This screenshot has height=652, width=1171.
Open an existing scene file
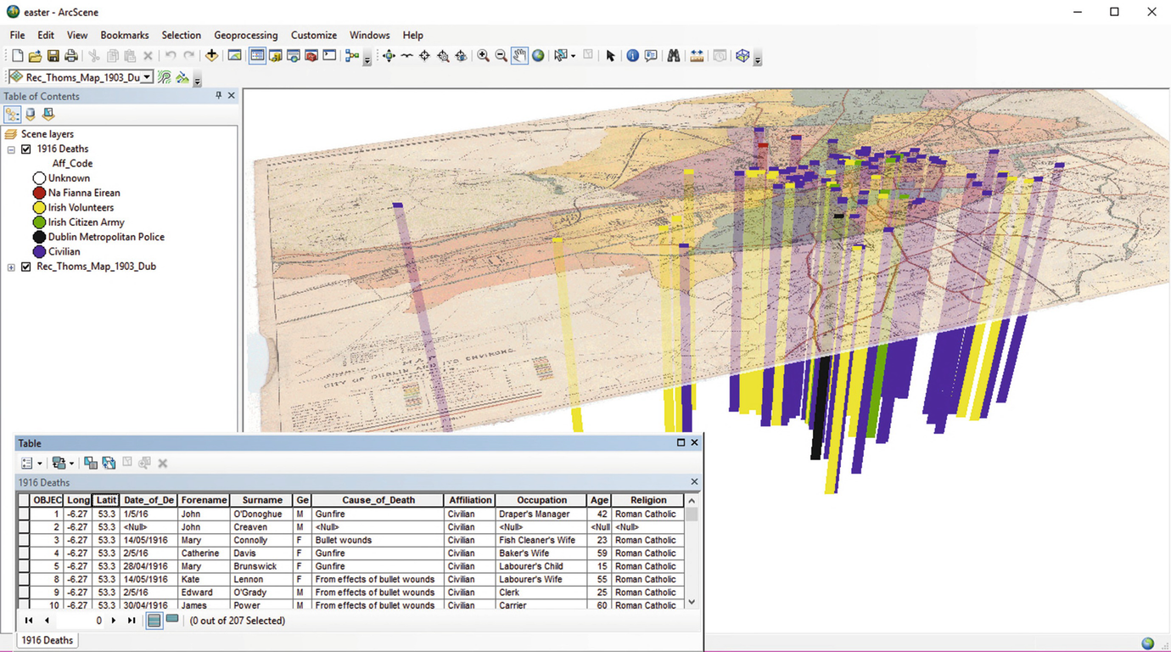(35, 56)
